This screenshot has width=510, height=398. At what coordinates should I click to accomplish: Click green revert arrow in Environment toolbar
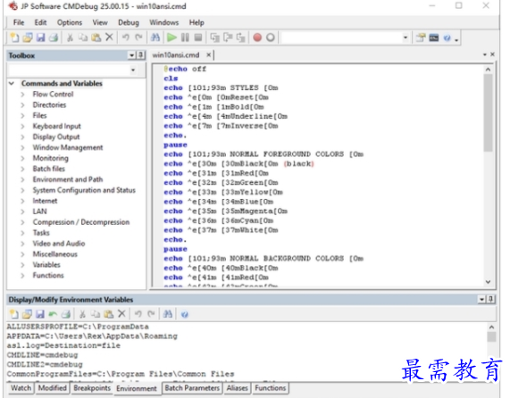point(53,314)
